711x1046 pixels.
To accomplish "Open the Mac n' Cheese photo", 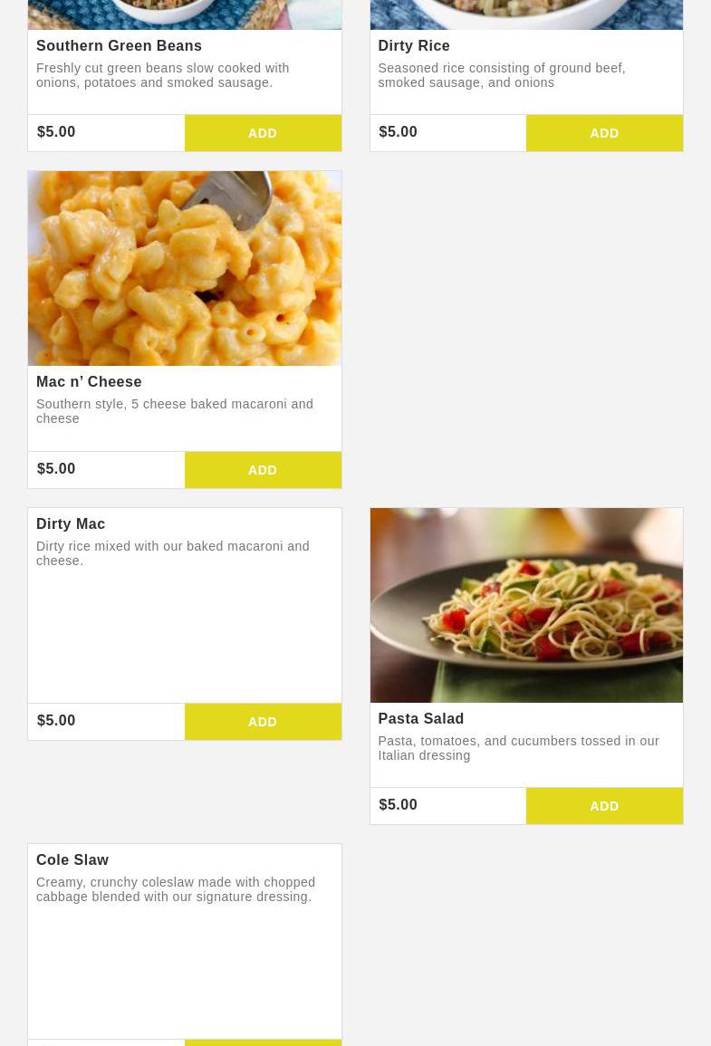I will coord(185,268).
